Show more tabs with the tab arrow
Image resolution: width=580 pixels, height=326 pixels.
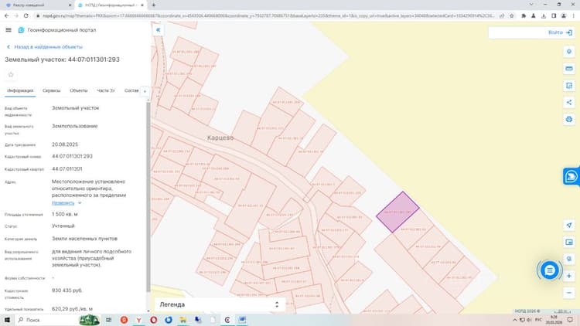145,91
